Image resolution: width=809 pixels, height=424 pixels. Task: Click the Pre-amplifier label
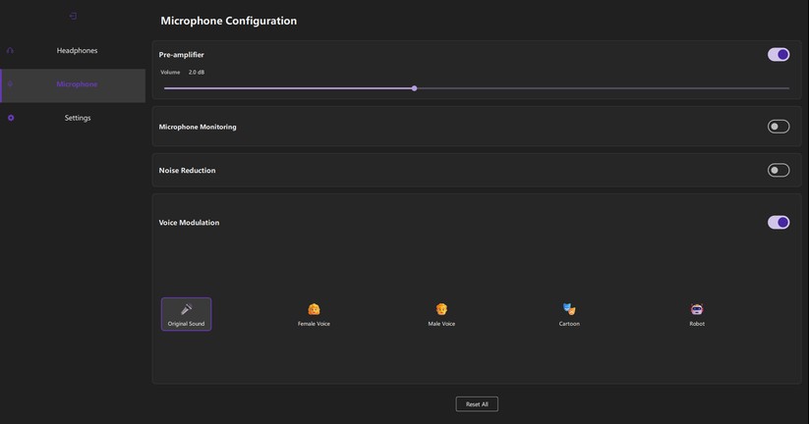point(181,55)
